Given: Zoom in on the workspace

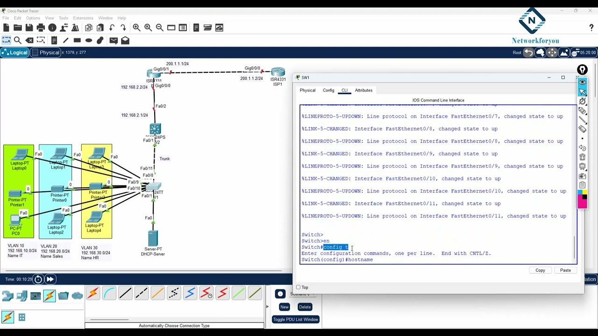Looking at the screenshot, I should pyautogui.click(x=136, y=28).
